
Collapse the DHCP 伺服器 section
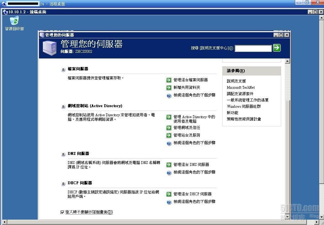[x=63, y=184]
